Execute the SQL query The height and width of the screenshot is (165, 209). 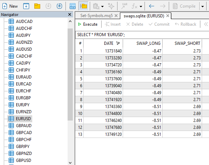88,24
